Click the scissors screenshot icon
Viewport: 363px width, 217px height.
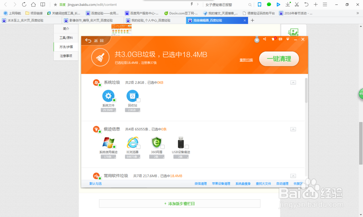coord(297,4)
